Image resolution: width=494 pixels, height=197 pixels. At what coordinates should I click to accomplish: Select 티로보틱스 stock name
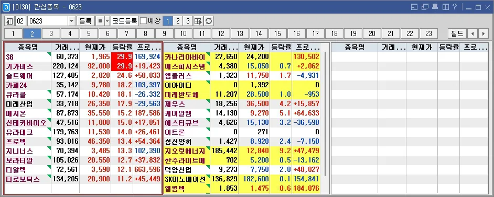click(23, 179)
